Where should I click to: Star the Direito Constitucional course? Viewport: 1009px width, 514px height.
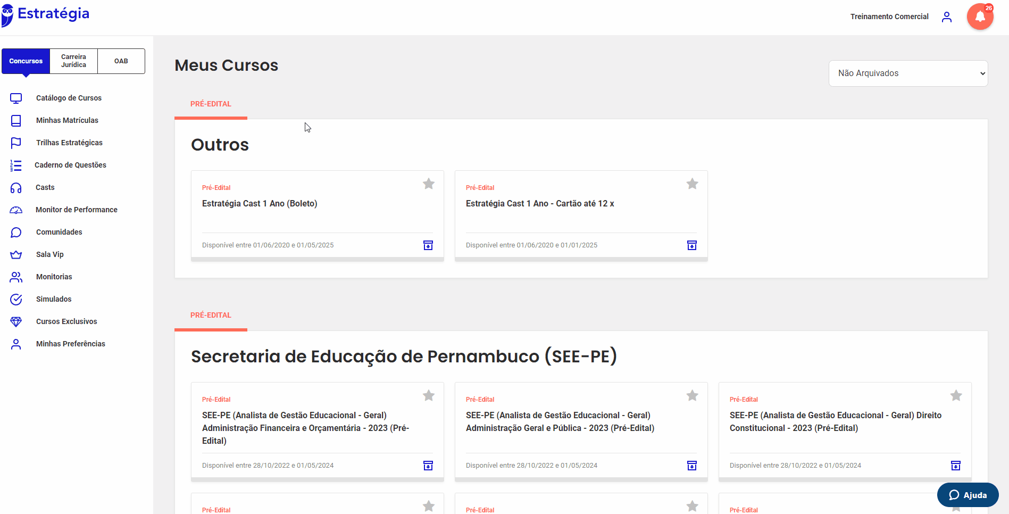click(x=956, y=396)
